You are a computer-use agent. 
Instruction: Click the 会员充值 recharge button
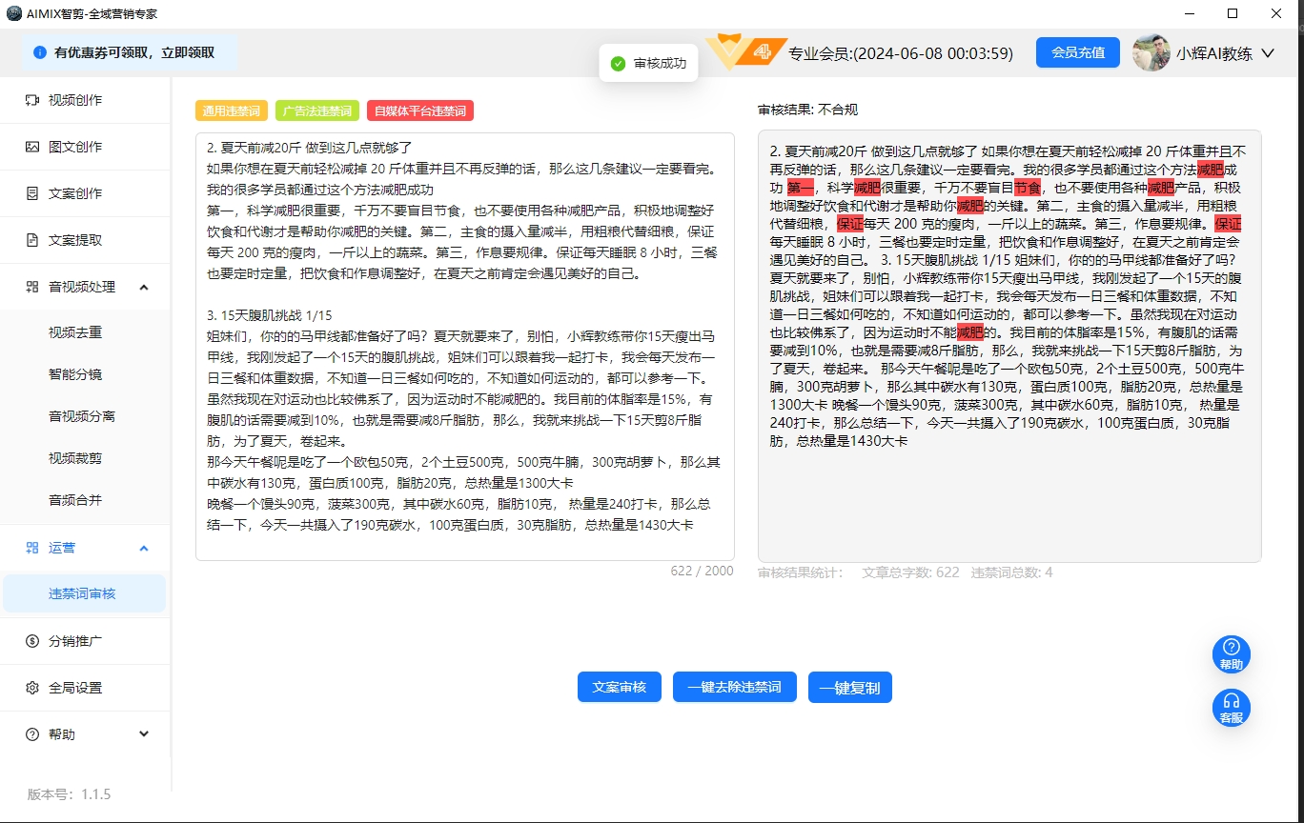click(x=1077, y=53)
